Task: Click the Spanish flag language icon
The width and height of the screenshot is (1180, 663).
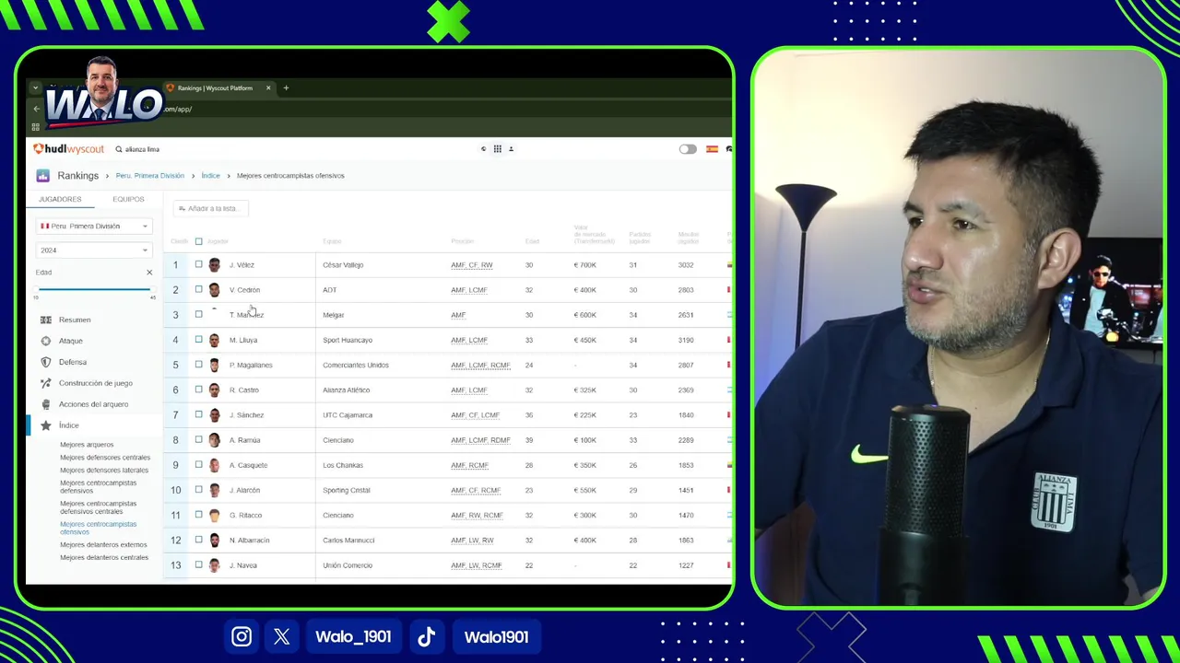Action: [x=712, y=149]
